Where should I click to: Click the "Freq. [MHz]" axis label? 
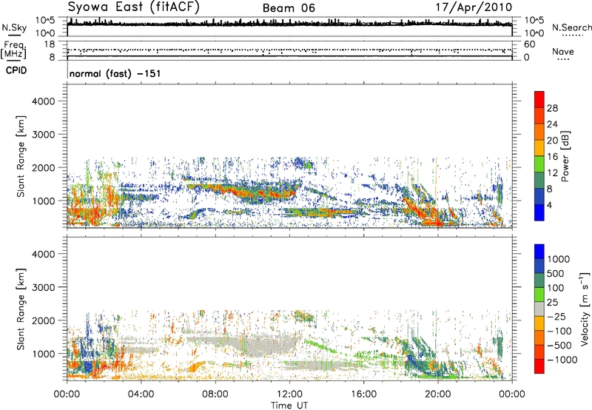pos(14,50)
